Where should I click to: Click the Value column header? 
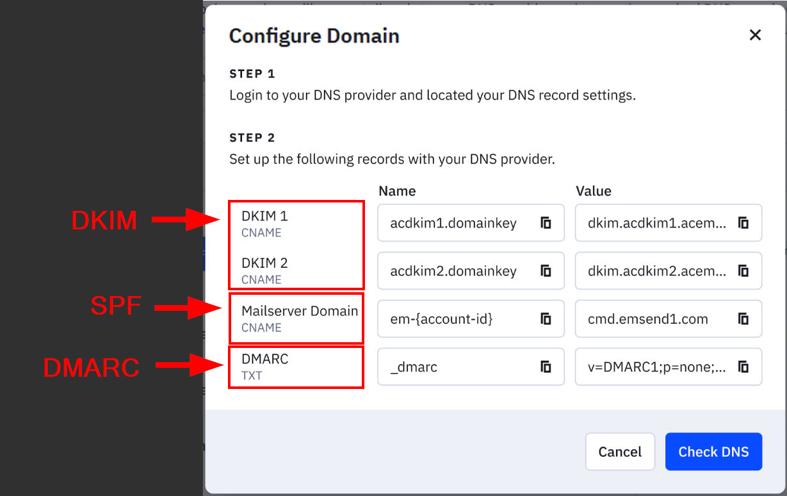pos(594,191)
